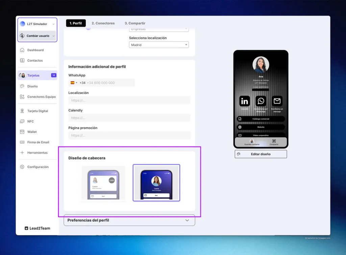The width and height of the screenshot is (346, 255).
Task: Click the Cambiar usuario button
Action: click(x=37, y=36)
